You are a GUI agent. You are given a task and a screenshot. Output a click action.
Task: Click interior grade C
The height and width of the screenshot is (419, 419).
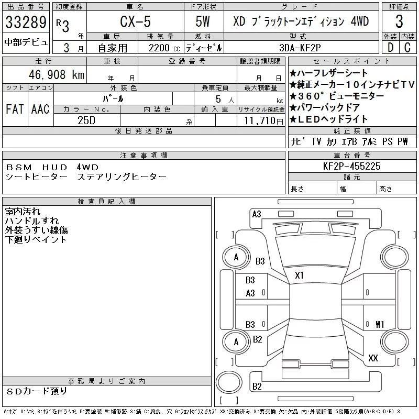coord(407,47)
